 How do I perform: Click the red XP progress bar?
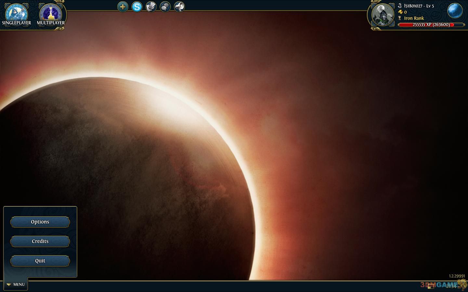(431, 25)
